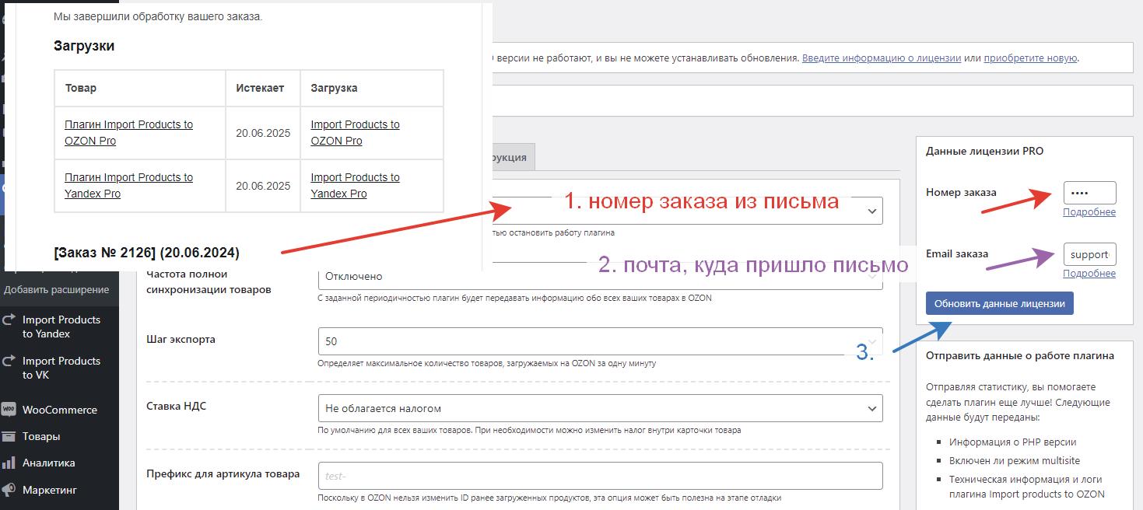This screenshot has width=1143, height=510.
Task: Click the WooCommerce logo icon in sidebar
Action: pos(9,410)
